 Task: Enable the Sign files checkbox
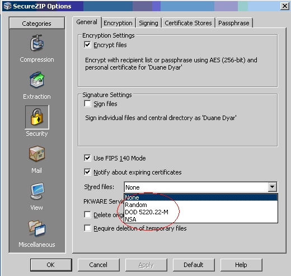coord(87,104)
